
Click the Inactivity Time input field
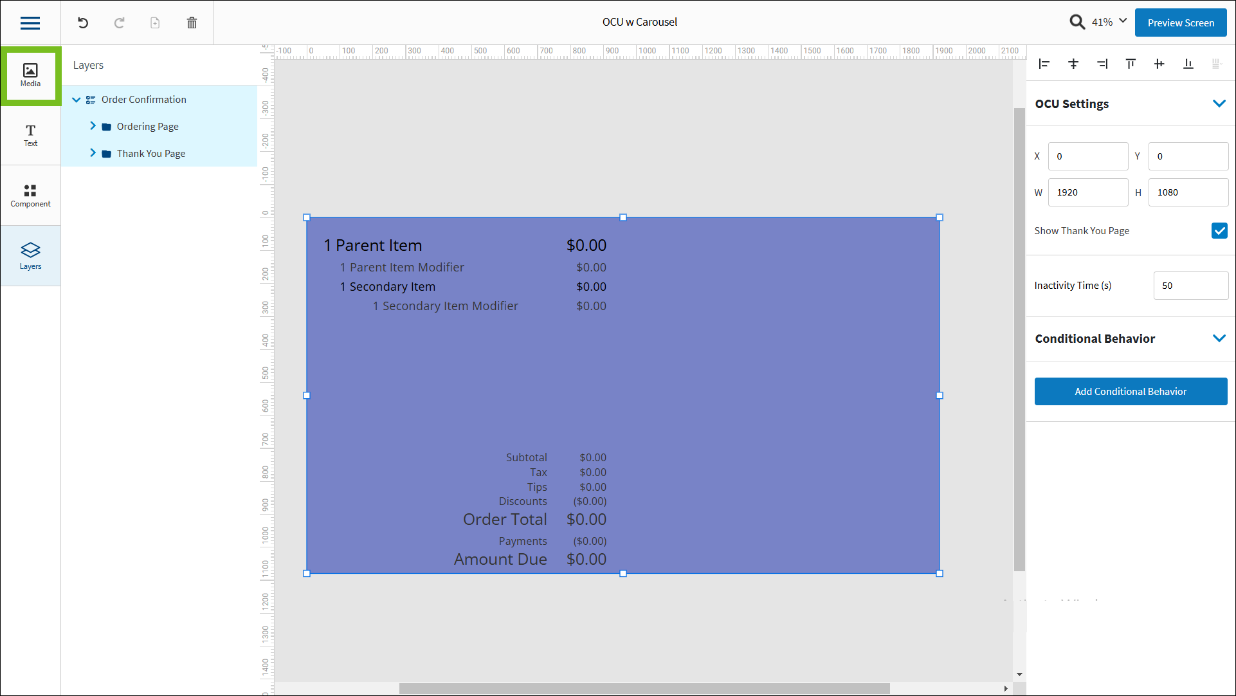click(1190, 286)
